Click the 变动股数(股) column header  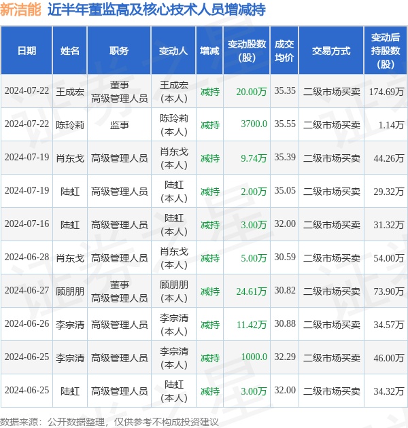coord(247,51)
